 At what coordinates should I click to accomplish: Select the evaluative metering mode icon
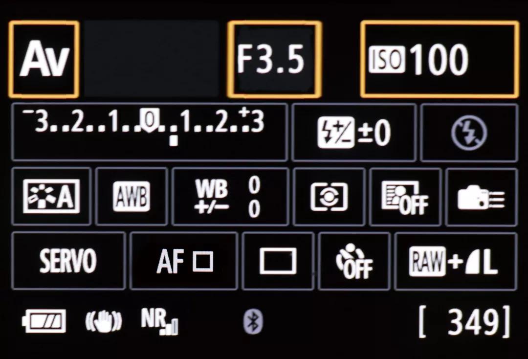coord(329,196)
